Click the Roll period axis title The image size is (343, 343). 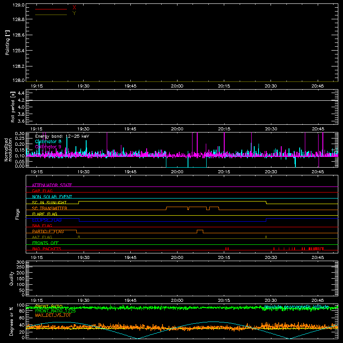click(12, 107)
